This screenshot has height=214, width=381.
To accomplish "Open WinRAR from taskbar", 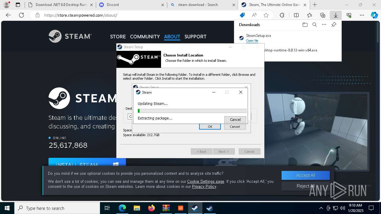I will click(166, 208).
